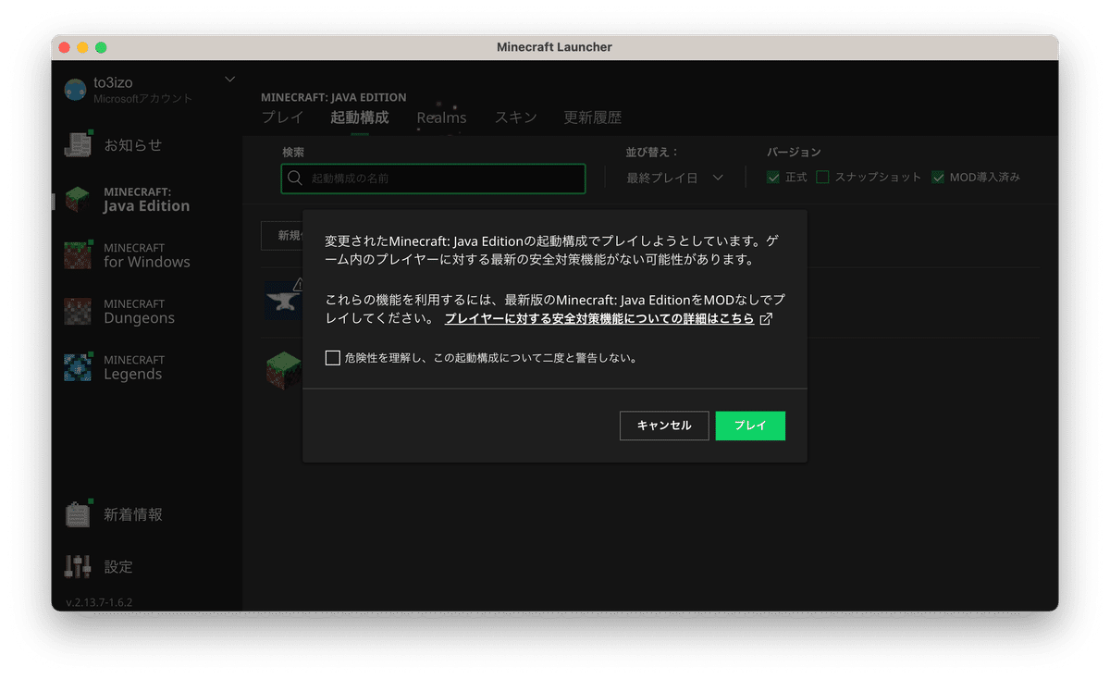Switch to the スキン tab
This screenshot has width=1110, height=679.
(x=515, y=117)
